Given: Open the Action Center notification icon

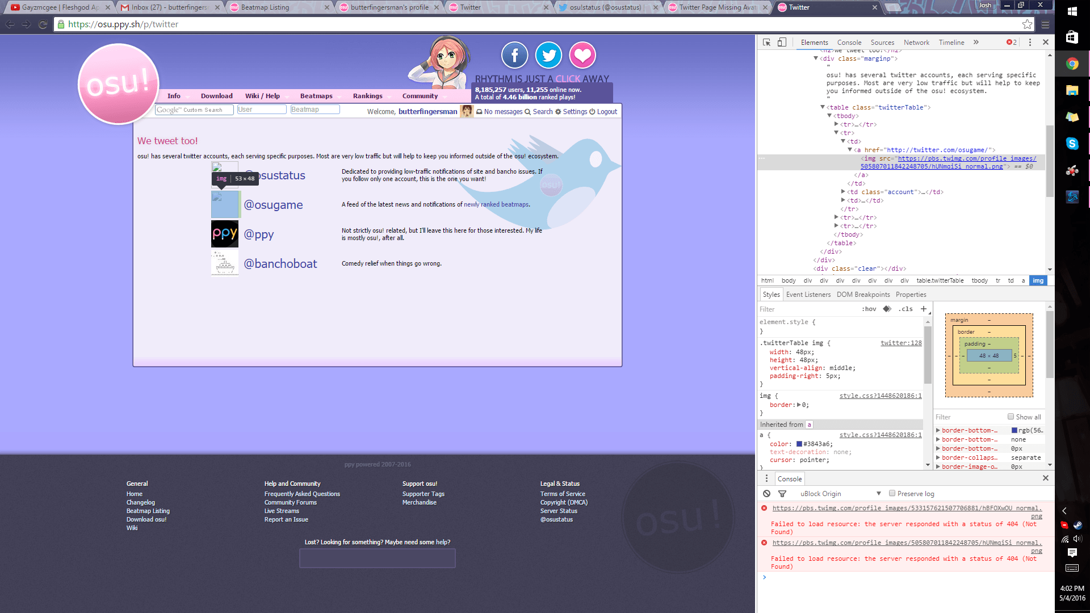Looking at the screenshot, I should [x=1072, y=552].
